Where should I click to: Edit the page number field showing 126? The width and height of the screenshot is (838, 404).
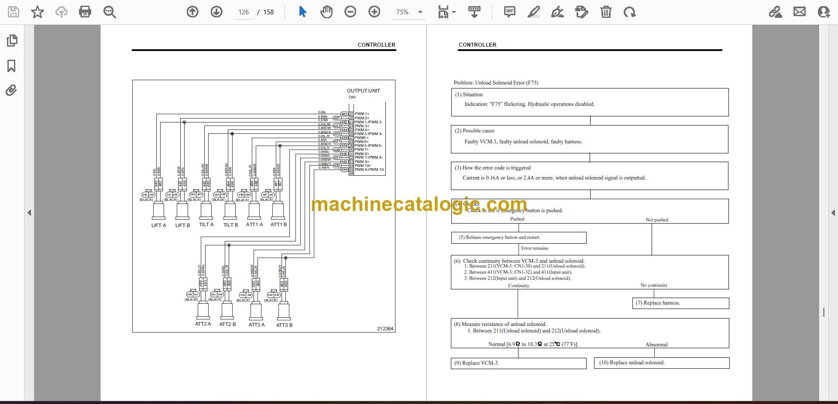tap(244, 12)
